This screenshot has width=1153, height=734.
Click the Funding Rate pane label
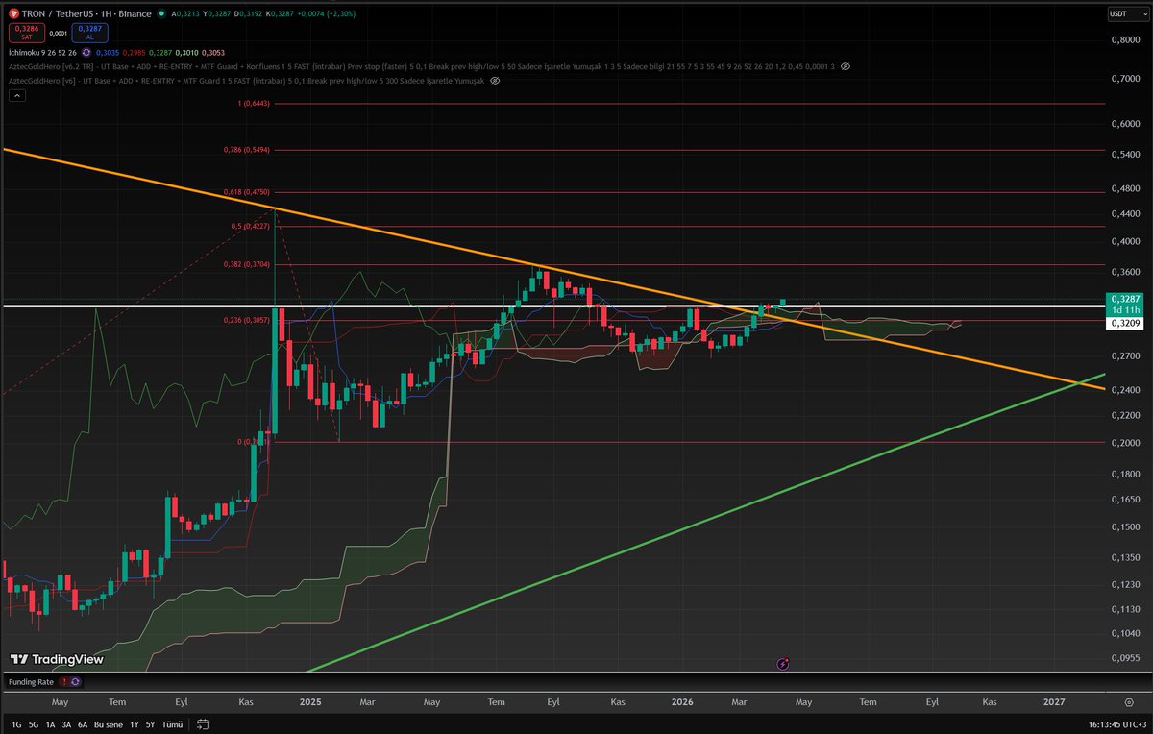[x=30, y=682]
